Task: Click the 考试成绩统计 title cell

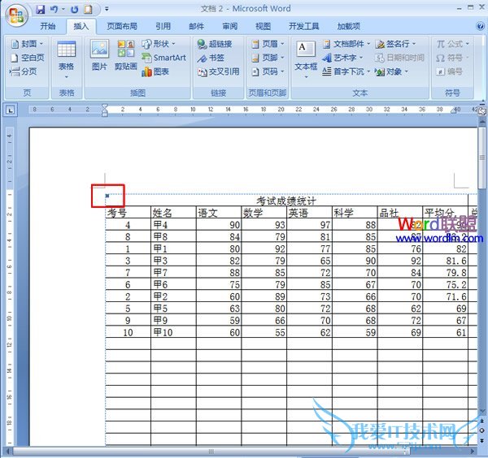Action: pos(286,201)
